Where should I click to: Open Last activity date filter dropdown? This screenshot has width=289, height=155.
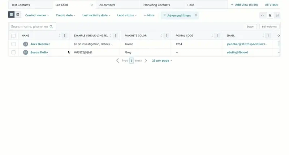[96, 15]
